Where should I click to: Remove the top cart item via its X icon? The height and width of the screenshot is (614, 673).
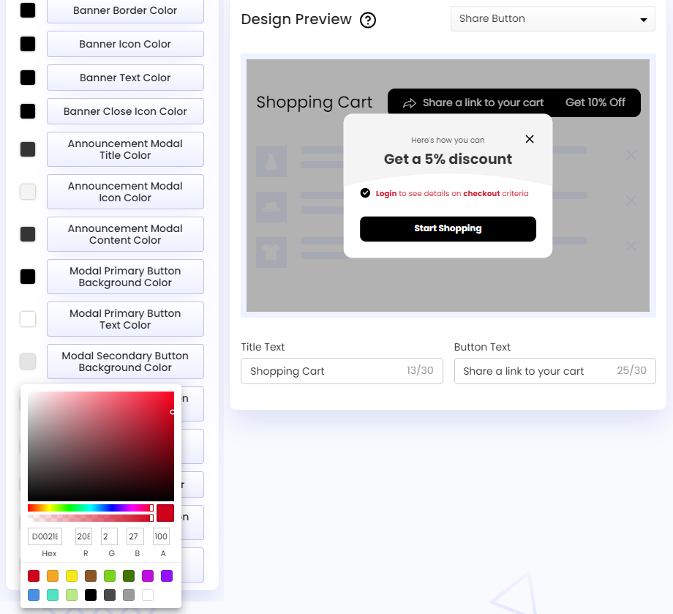[631, 155]
